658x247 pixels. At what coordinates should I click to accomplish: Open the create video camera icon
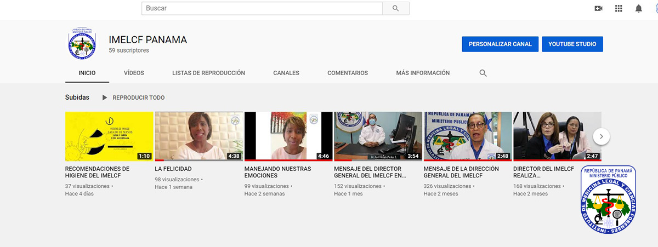pos(599,8)
